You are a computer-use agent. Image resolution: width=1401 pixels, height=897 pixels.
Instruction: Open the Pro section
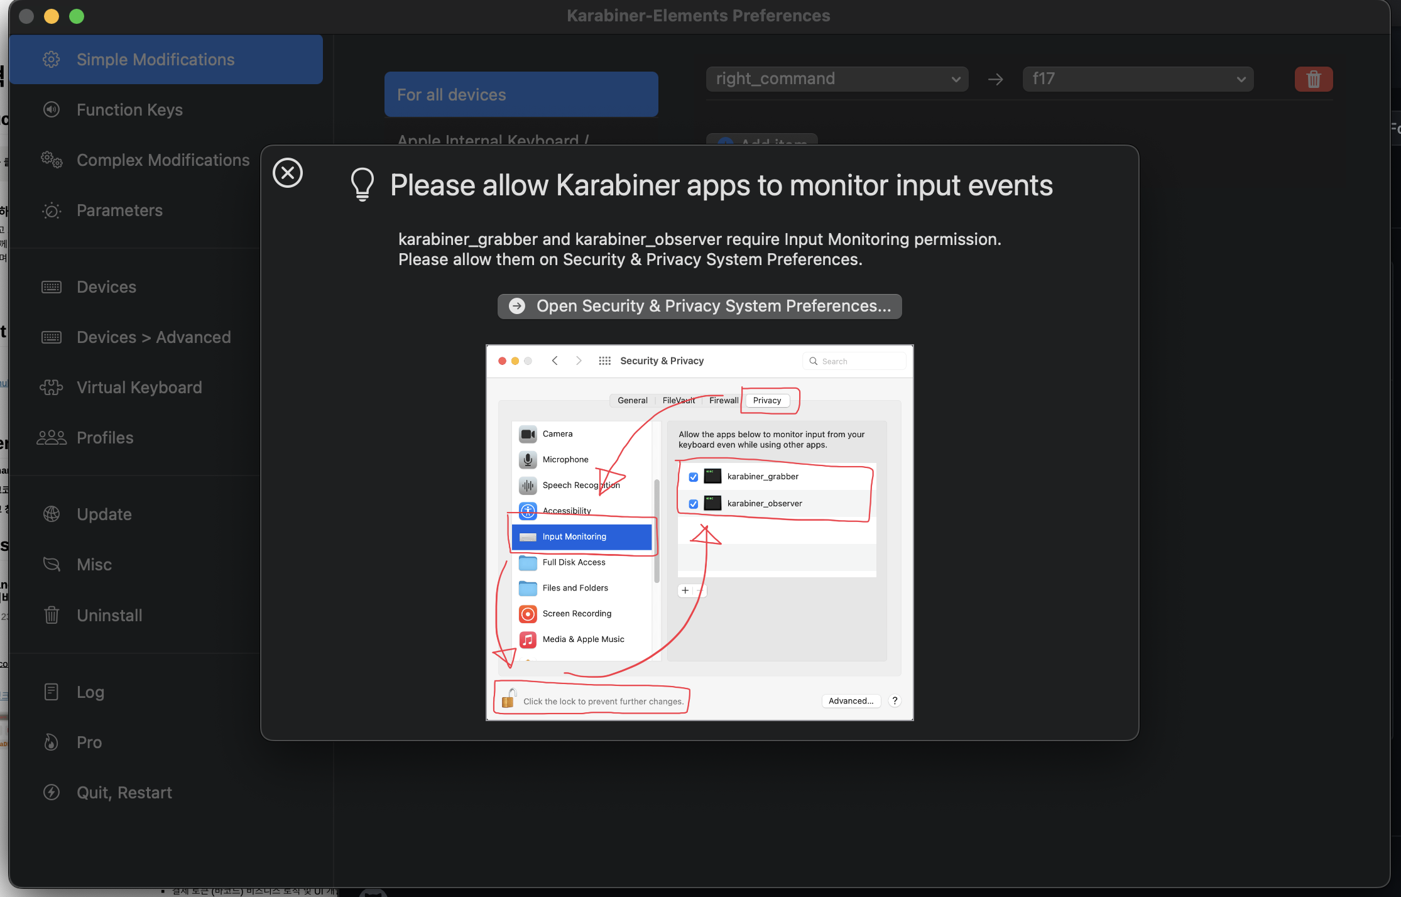90,742
